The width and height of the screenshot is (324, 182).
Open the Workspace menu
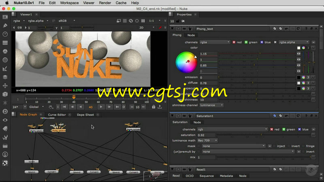pos(69,3)
